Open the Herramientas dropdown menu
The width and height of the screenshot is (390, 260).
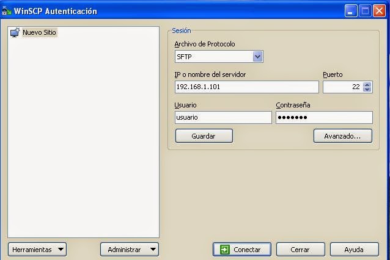[37, 250]
